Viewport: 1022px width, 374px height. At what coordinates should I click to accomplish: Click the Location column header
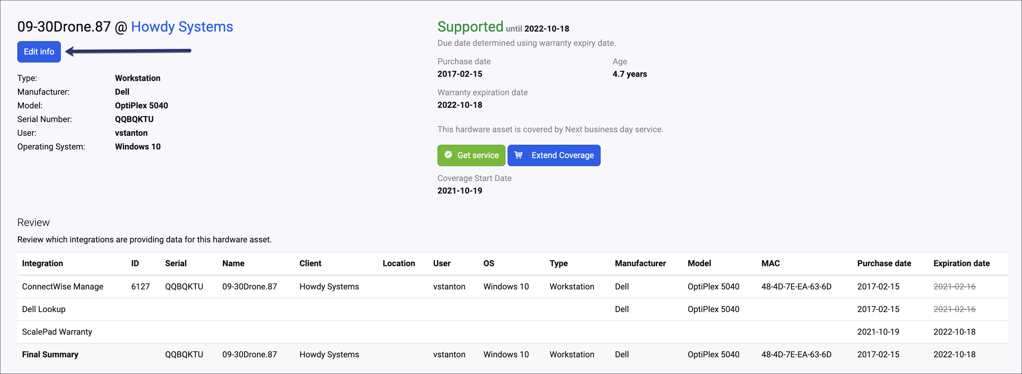(x=399, y=263)
